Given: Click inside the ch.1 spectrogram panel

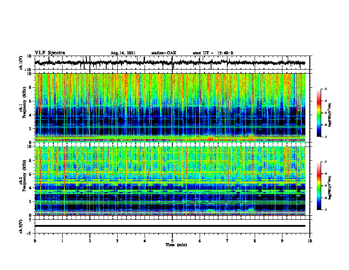Looking at the screenshot, I should click(x=170, y=108).
